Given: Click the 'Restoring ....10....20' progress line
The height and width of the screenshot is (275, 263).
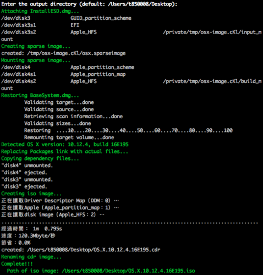Looking at the screenshot, I should (128, 130).
